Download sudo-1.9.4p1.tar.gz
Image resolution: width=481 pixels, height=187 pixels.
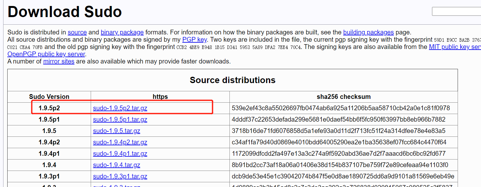point(120,154)
